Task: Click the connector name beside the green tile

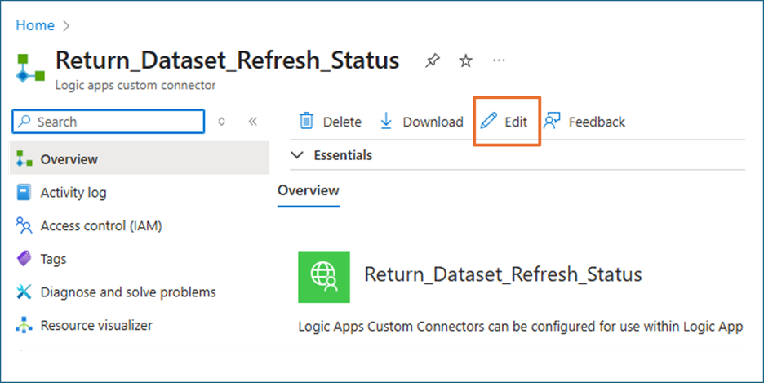Action: (x=503, y=274)
